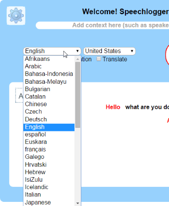The height and width of the screenshot is (206, 169).
Task: Choose français from the language list
Action: tap(49, 149)
